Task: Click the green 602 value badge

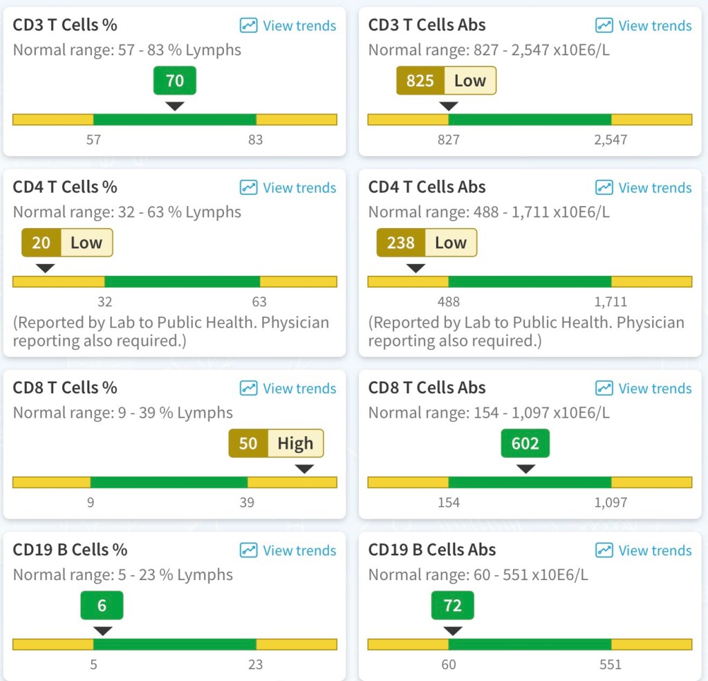Action: [525, 443]
